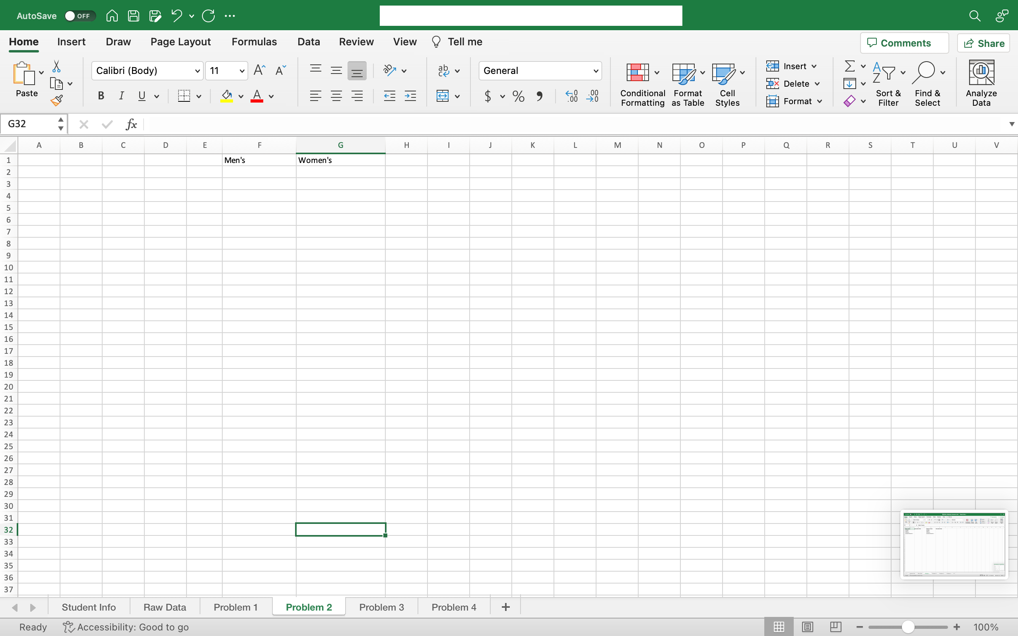The image size is (1018, 636).
Task: Toggle bold formatting
Action: [x=101, y=96]
